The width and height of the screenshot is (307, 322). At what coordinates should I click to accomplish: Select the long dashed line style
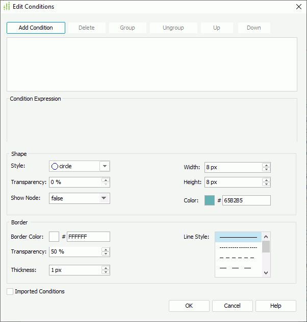(x=238, y=268)
